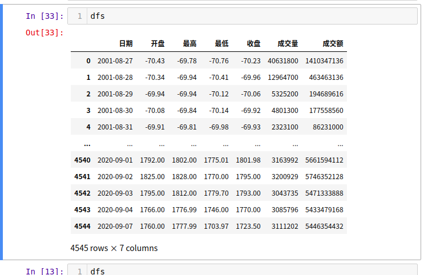The height and width of the screenshot is (275, 424).
Task: Click the '4545 rows × 7 columns' summary text
Action: coord(114,248)
